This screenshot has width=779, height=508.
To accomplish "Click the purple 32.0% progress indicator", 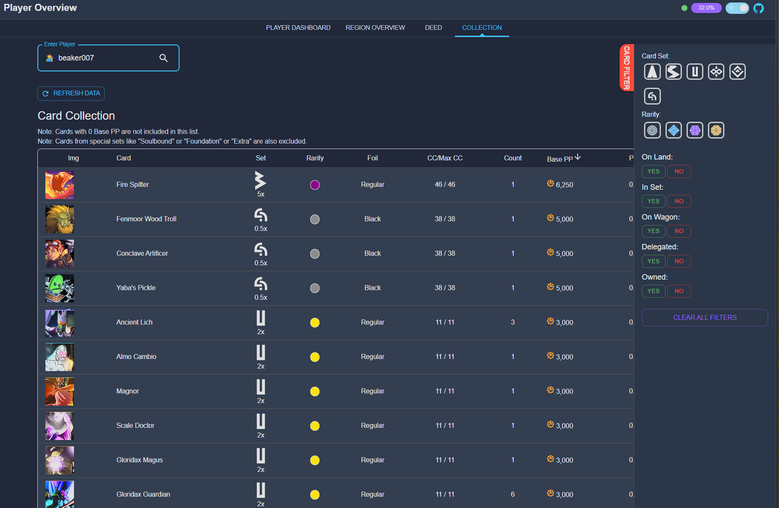I will pyautogui.click(x=706, y=8).
